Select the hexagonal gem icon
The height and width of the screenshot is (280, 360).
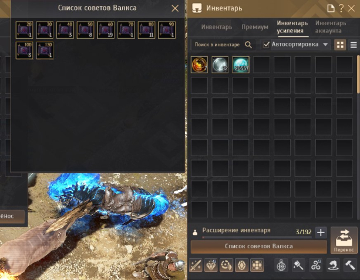[x=241, y=265]
